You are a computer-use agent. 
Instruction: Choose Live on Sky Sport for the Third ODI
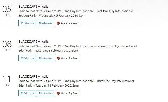[x=67, y=93]
